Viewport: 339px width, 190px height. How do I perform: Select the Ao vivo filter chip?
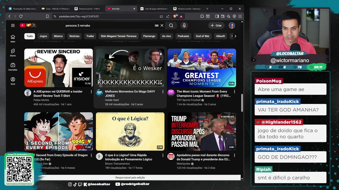pyautogui.click(x=167, y=36)
